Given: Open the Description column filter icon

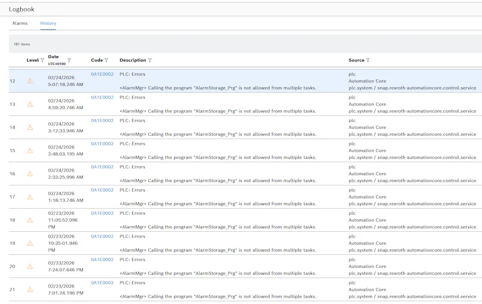Looking at the screenshot, I should 150,60.
